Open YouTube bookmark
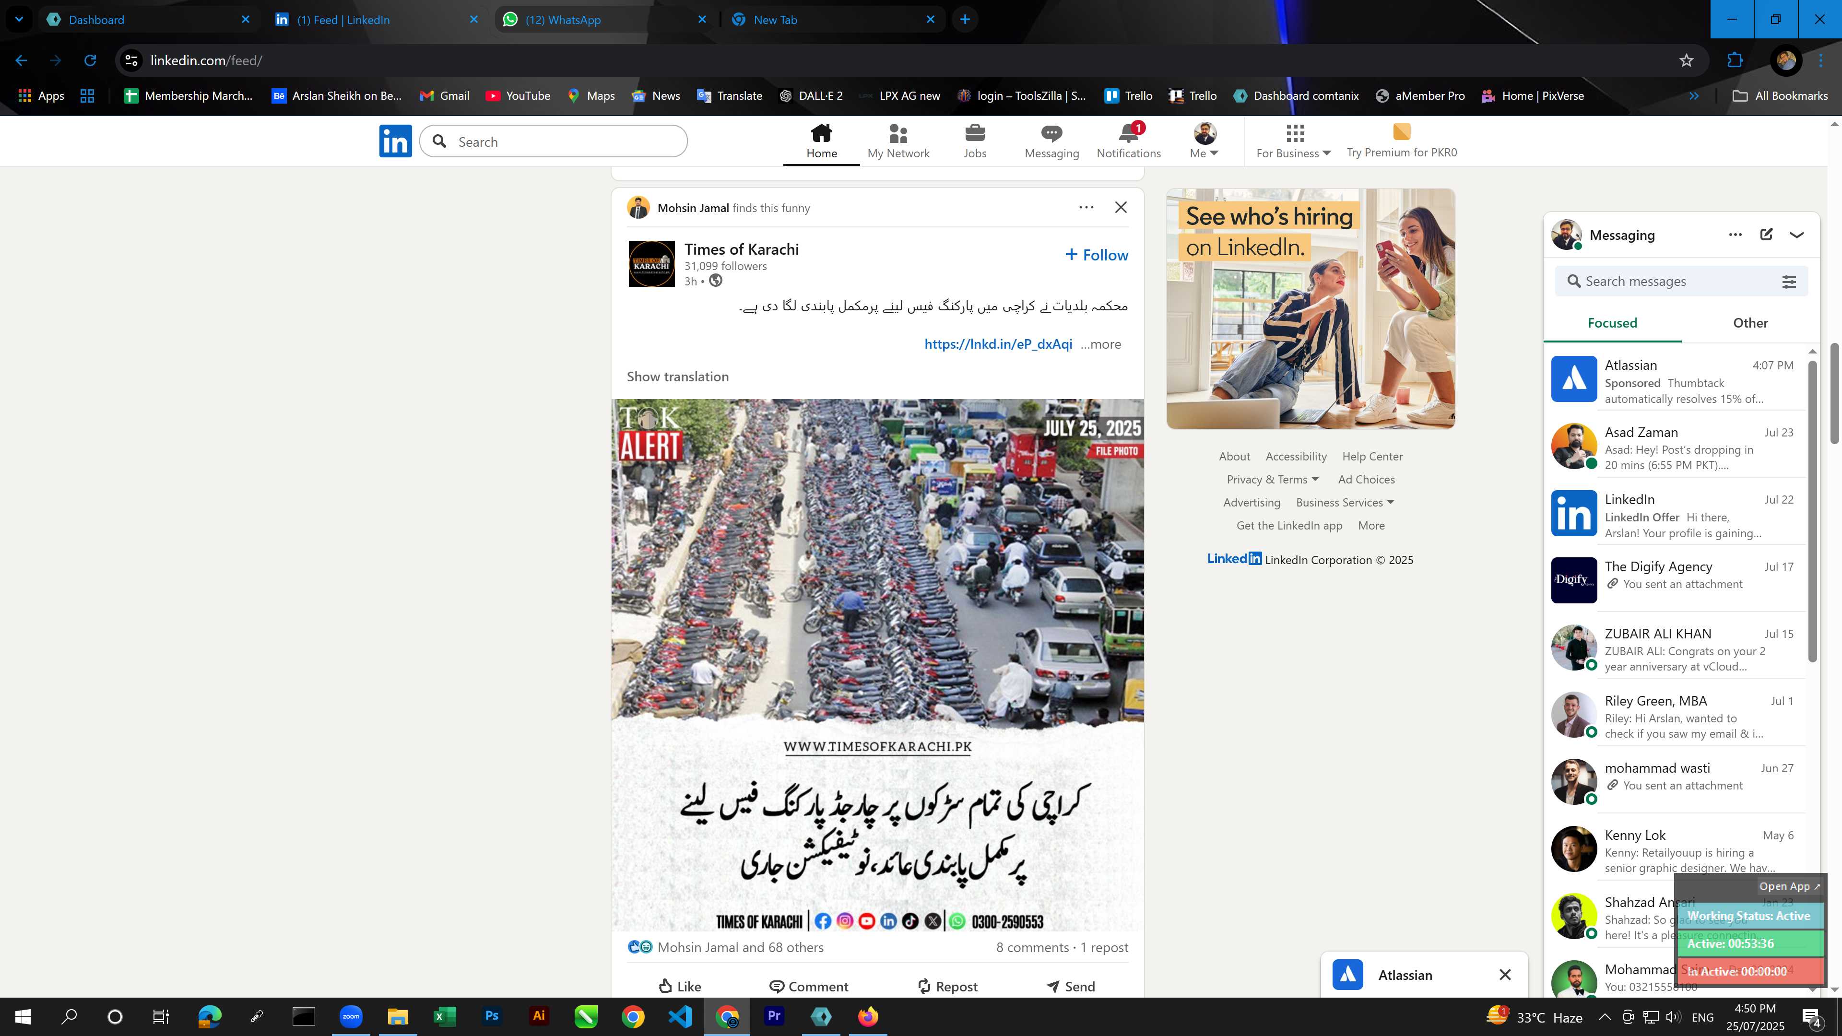The height and width of the screenshot is (1036, 1842). click(518, 96)
